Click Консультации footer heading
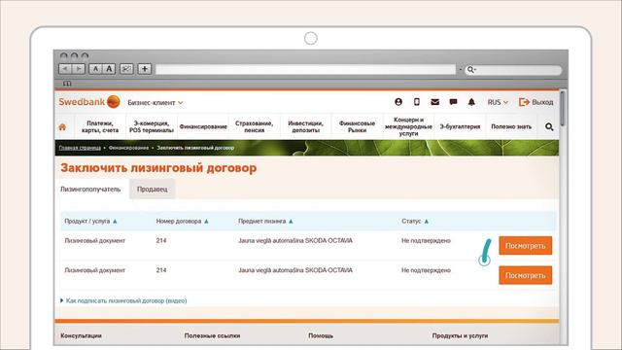The image size is (622, 350). [x=81, y=335]
